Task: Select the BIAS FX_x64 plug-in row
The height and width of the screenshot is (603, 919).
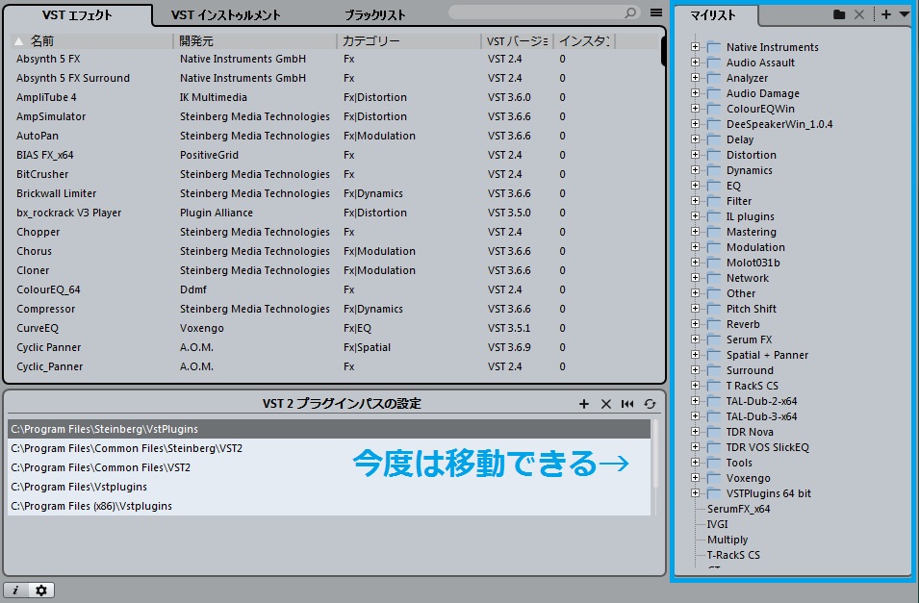Action: click(335, 155)
